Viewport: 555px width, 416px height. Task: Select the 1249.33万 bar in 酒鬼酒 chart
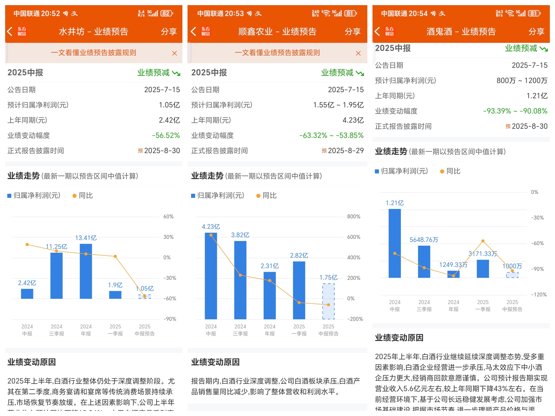click(453, 274)
